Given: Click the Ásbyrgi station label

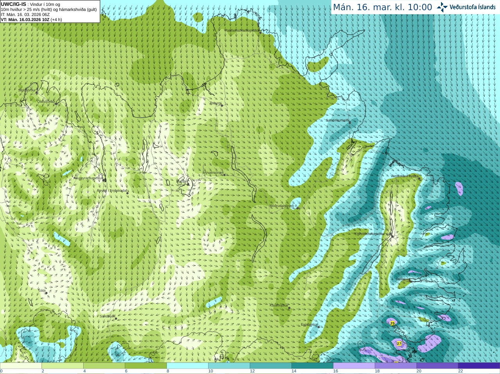Looking at the screenshot, I should coord(215,103).
